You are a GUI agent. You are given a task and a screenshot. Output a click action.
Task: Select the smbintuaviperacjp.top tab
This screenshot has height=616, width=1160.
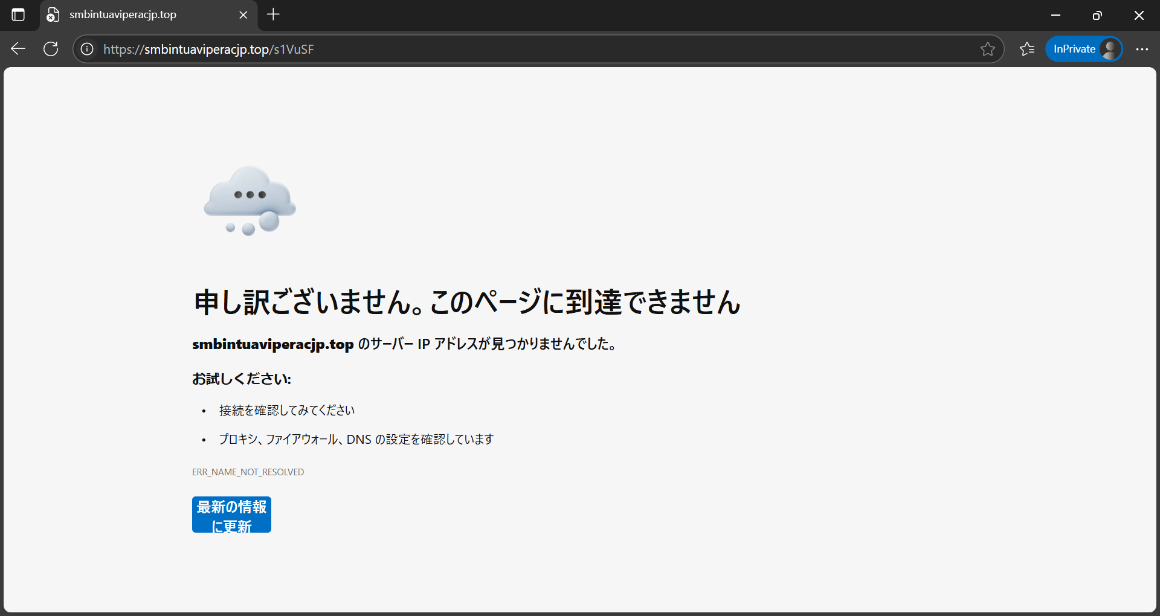[149, 15]
